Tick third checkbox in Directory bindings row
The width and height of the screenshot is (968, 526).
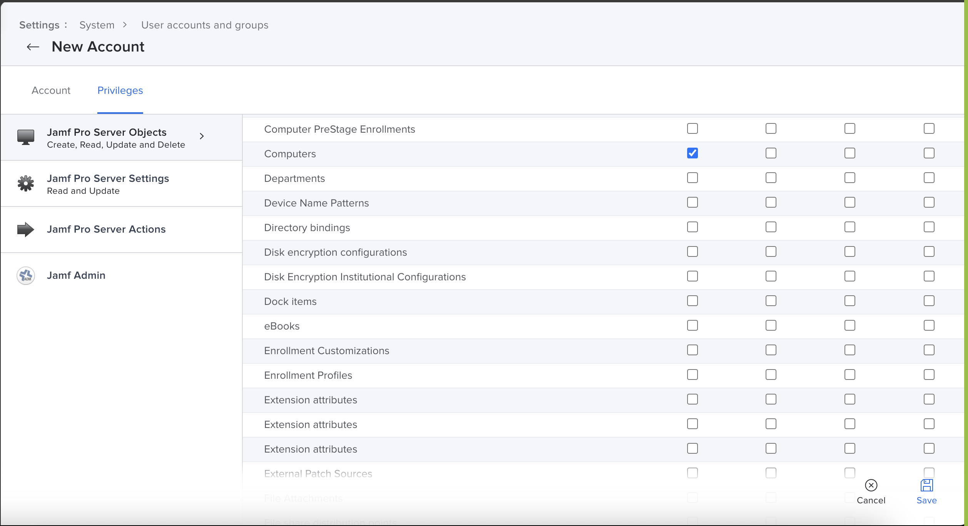850,227
